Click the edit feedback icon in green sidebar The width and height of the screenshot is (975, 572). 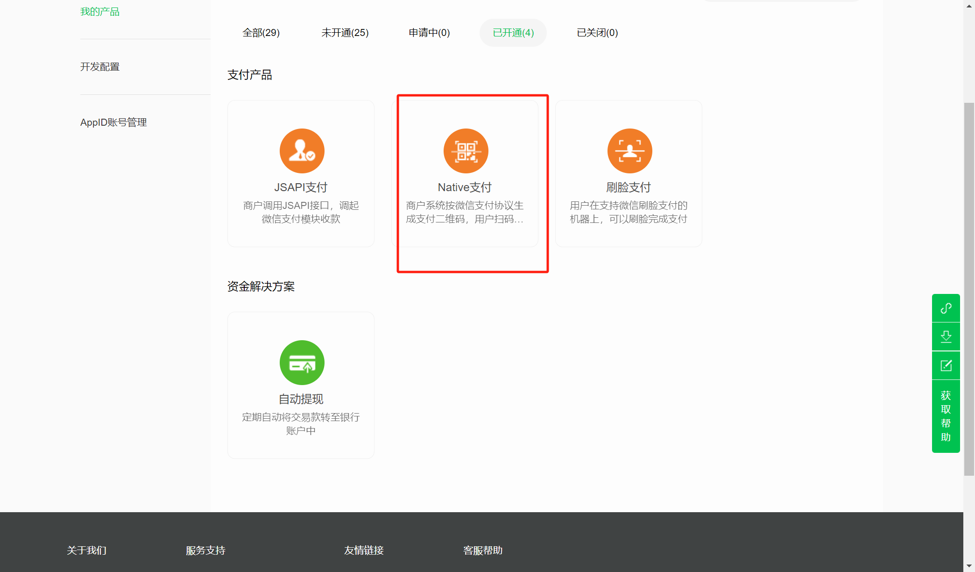tap(946, 365)
